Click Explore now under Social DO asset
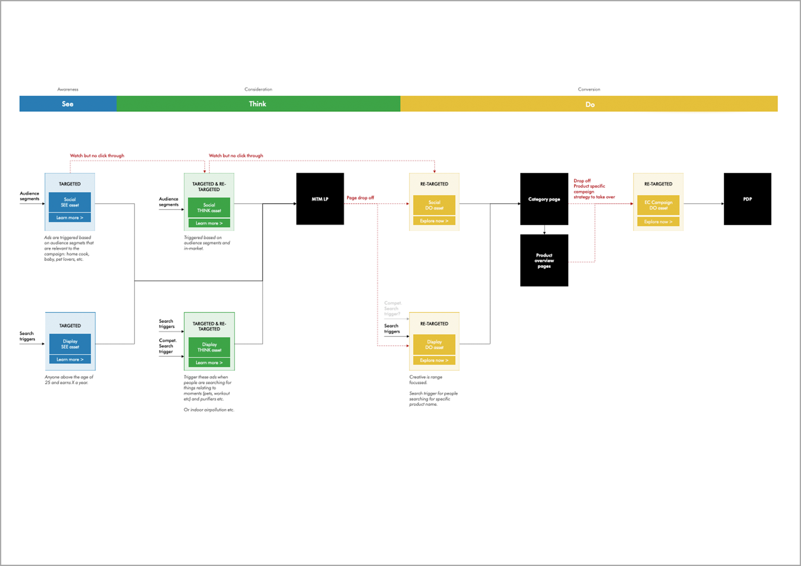This screenshot has width=801, height=566. [x=434, y=221]
